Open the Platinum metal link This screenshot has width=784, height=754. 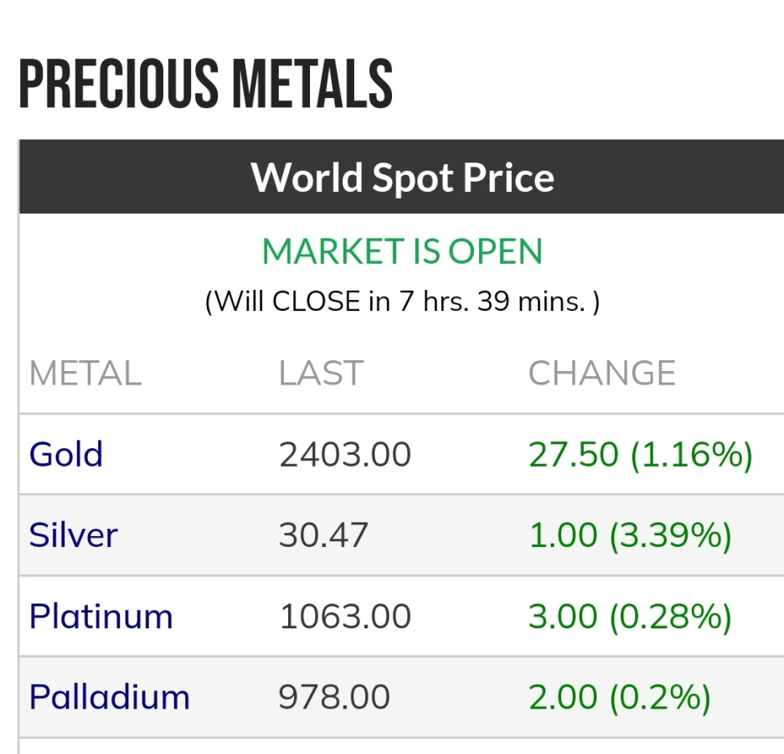101,617
